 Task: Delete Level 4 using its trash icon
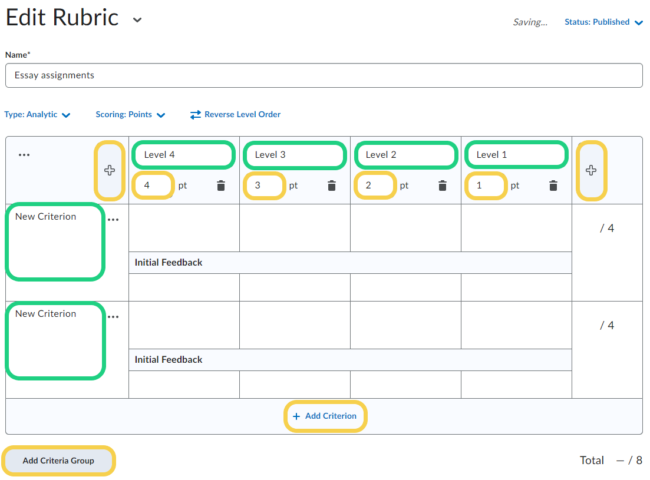pyautogui.click(x=221, y=186)
